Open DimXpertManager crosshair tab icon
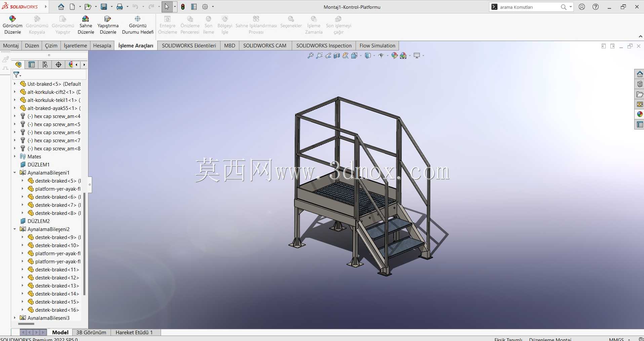 pos(58,65)
